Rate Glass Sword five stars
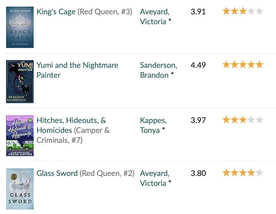The width and height of the screenshot is (276, 214). point(259,173)
